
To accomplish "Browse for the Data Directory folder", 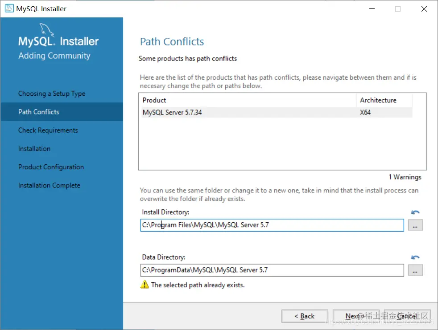I will click(415, 270).
